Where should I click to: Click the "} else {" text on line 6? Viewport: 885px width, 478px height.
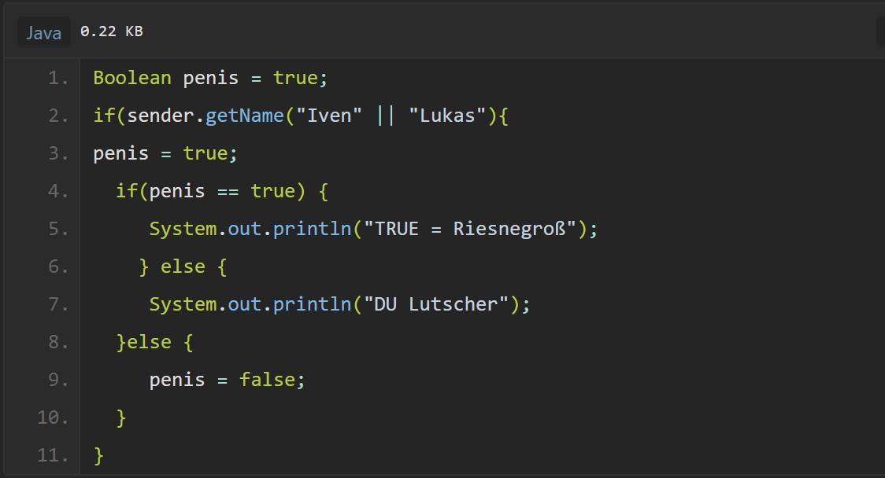pyautogui.click(x=183, y=267)
